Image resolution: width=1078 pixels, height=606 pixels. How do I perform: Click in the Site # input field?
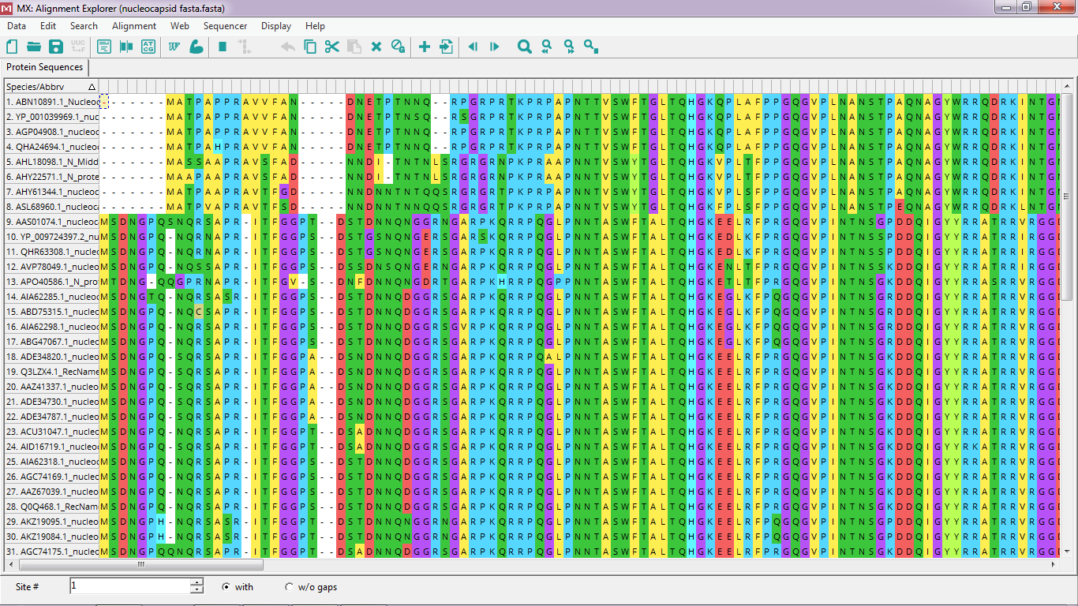tap(129, 586)
